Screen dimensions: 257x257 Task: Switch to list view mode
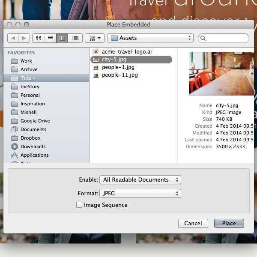point(50,38)
